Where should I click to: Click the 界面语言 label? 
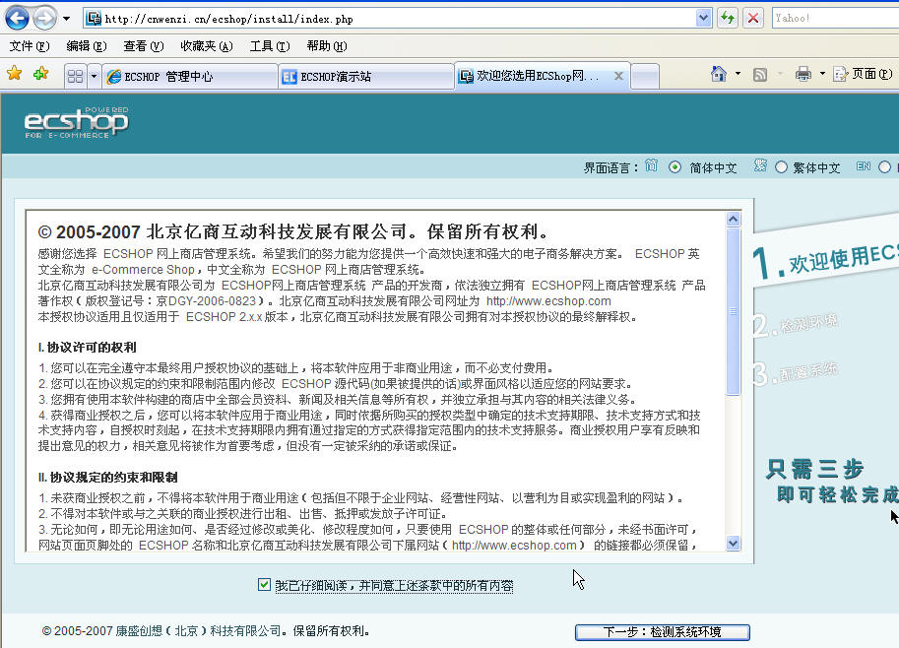(x=610, y=168)
